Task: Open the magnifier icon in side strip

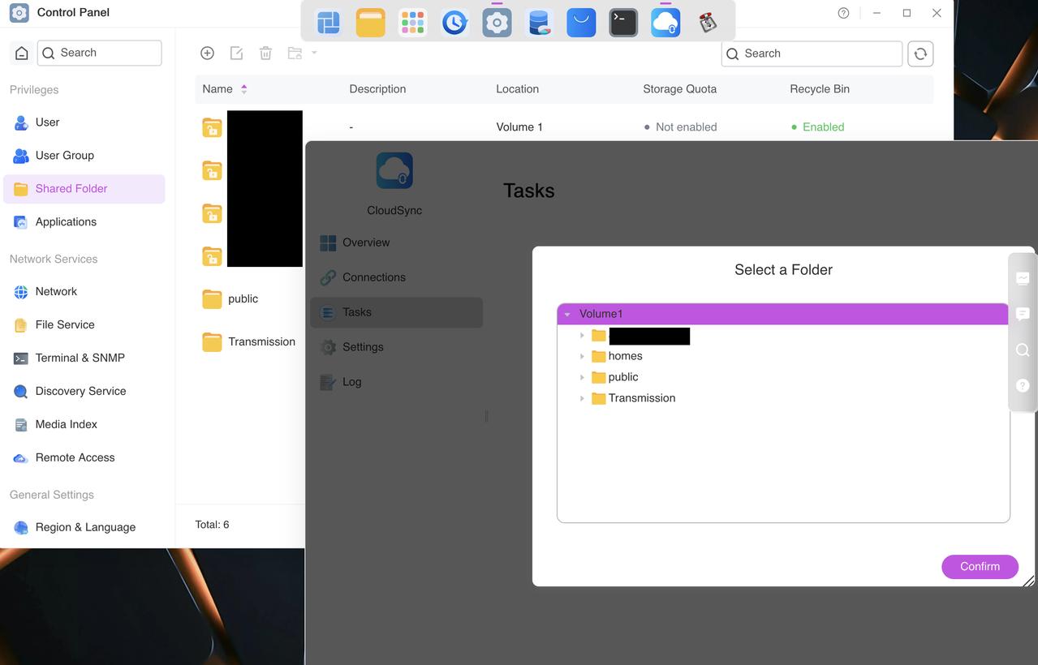Action: pyautogui.click(x=1023, y=350)
